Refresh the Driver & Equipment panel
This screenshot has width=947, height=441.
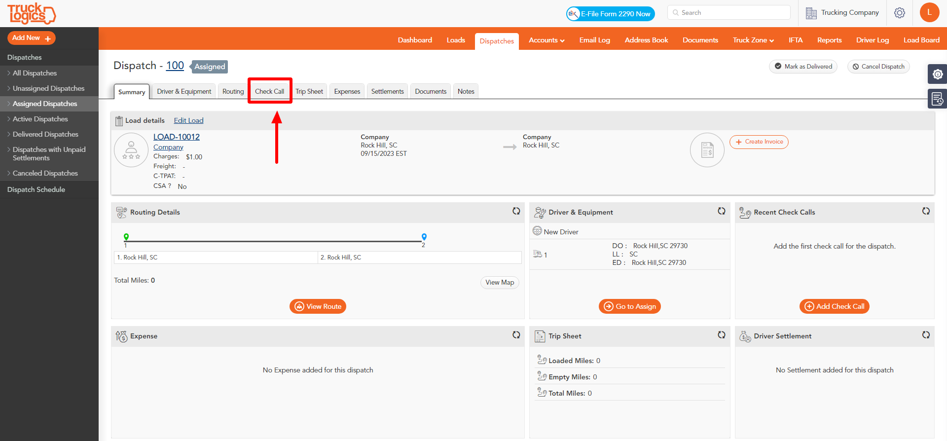click(721, 211)
